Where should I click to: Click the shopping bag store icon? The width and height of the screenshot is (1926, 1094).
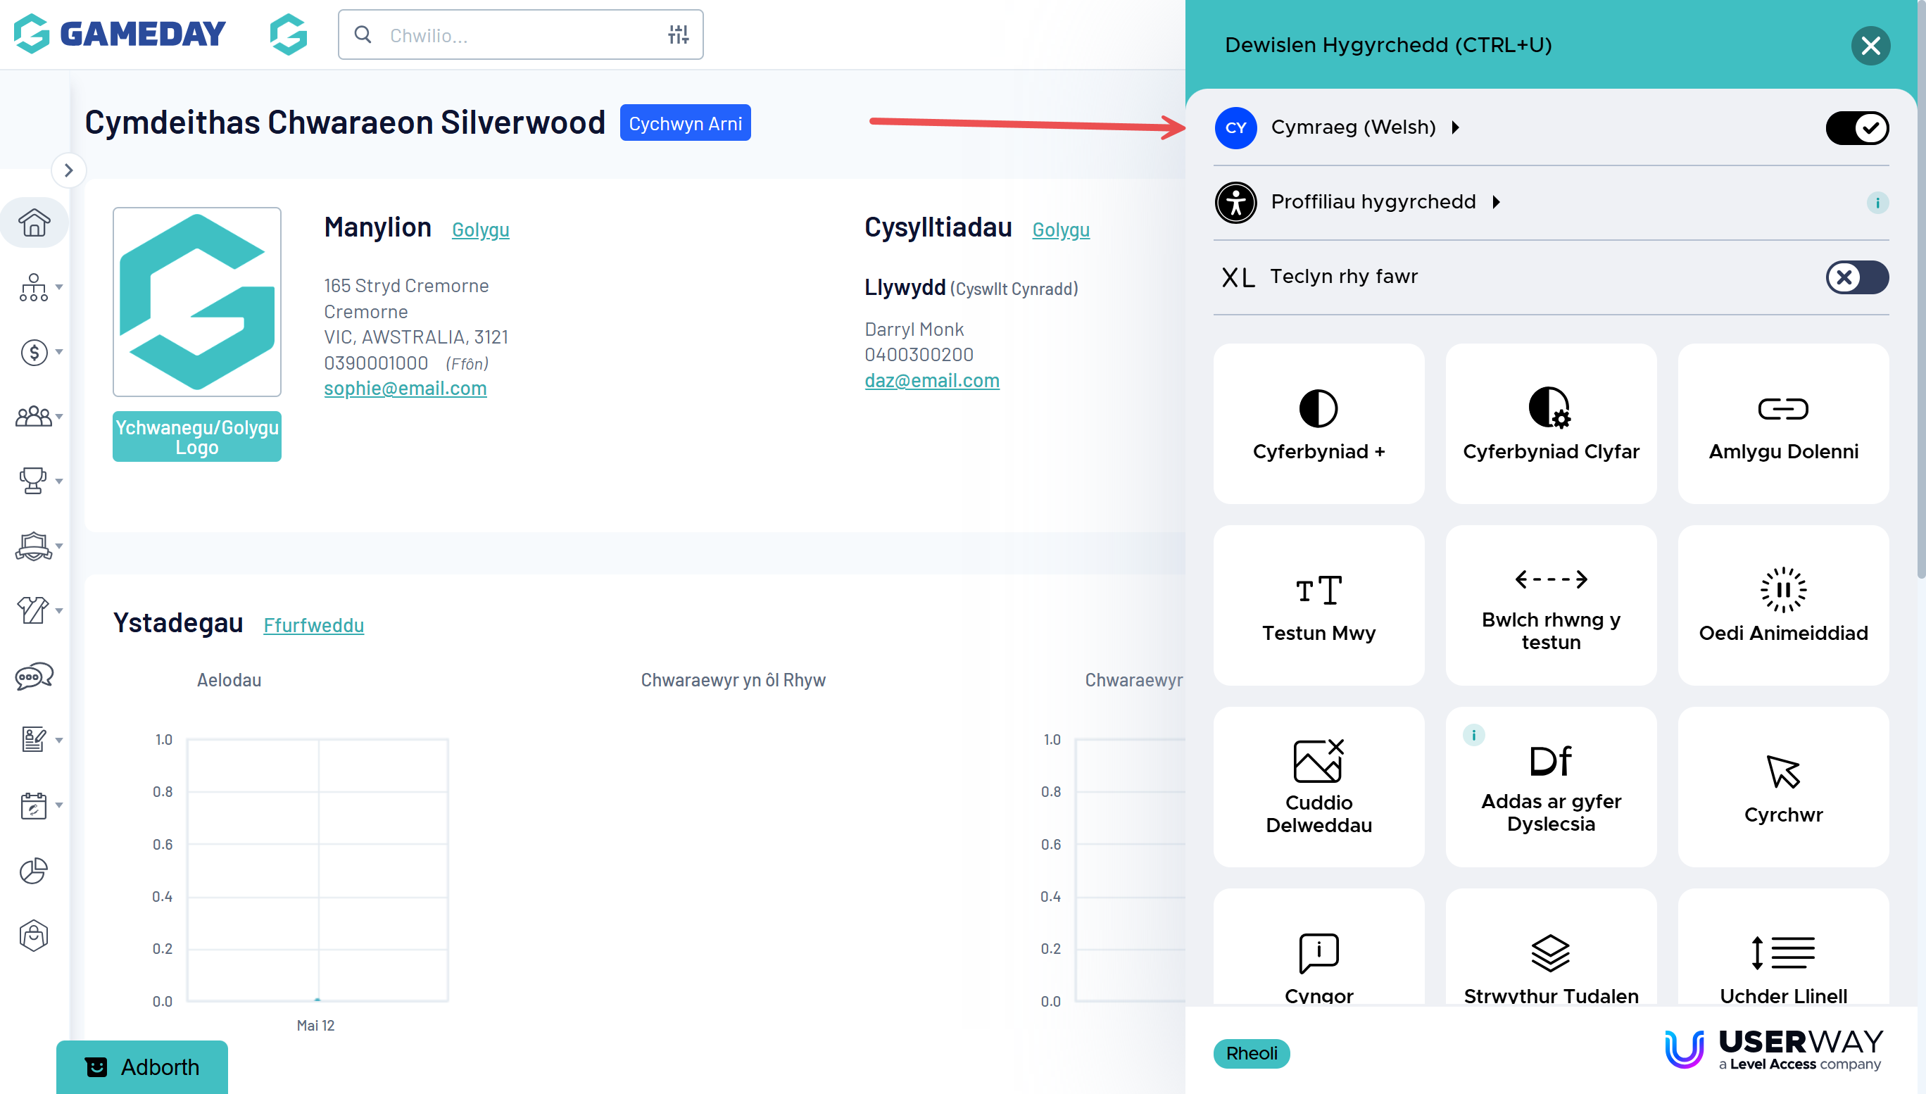(x=34, y=936)
